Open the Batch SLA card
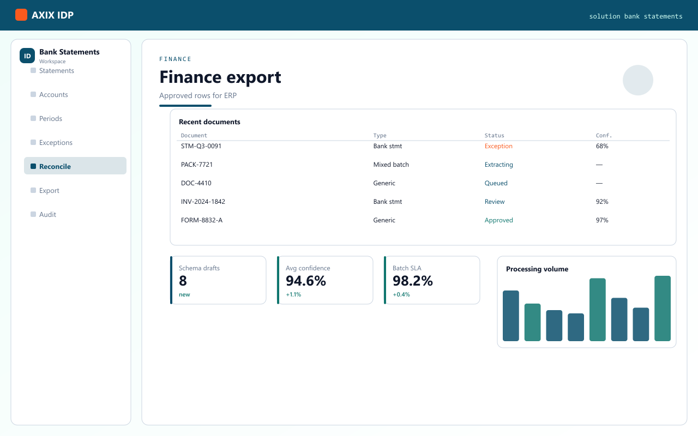 pyautogui.click(x=432, y=280)
